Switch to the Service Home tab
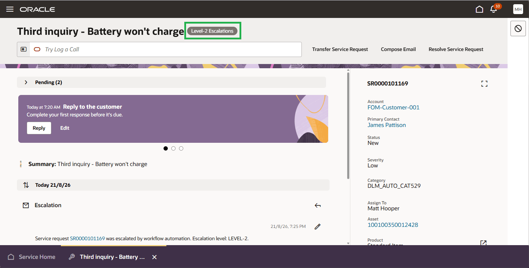This screenshot has width=529, height=268. tap(32, 257)
